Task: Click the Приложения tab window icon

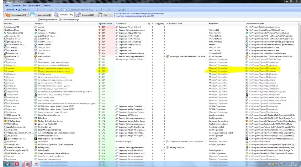Action: click(x=33, y=15)
